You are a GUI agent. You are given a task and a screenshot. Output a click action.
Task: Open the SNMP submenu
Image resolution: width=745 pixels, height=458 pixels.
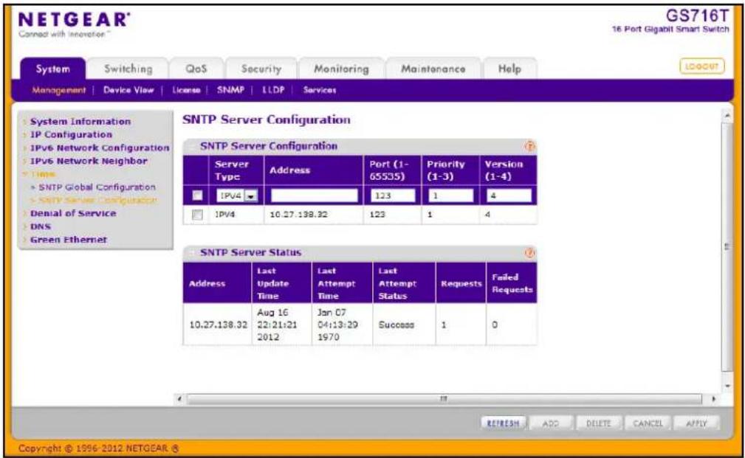[230, 90]
